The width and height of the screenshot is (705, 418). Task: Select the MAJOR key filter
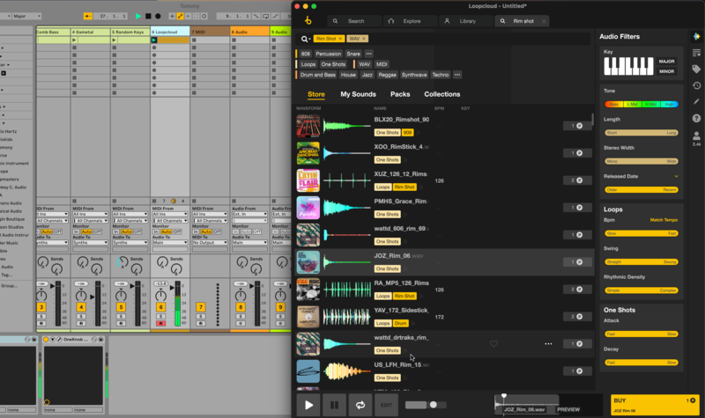[x=667, y=62]
